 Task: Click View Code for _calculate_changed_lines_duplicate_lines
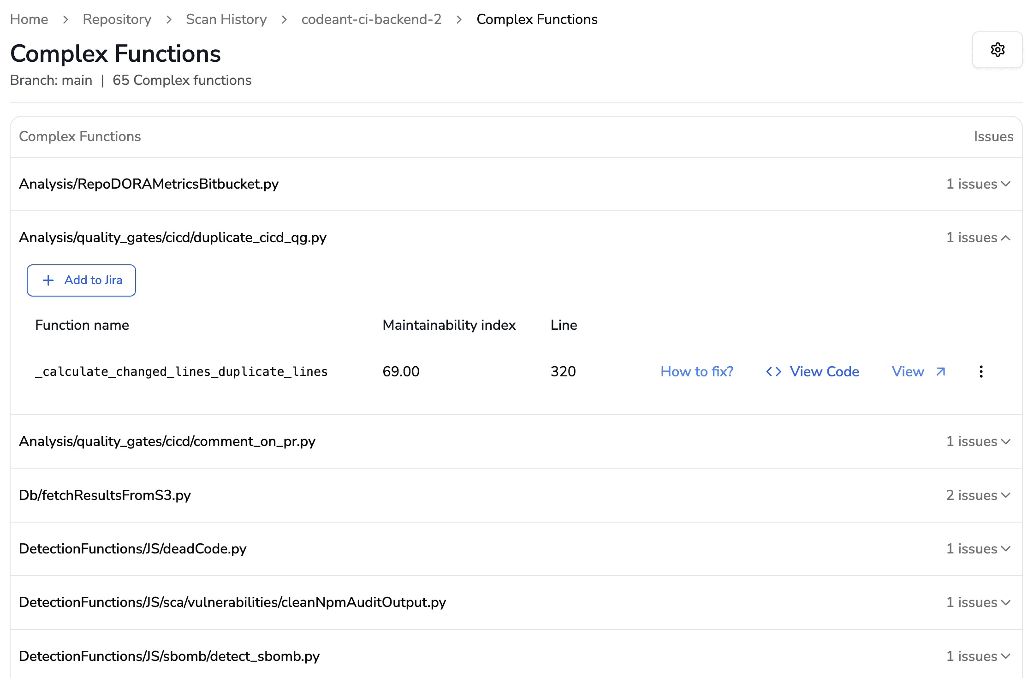click(824, 372)
